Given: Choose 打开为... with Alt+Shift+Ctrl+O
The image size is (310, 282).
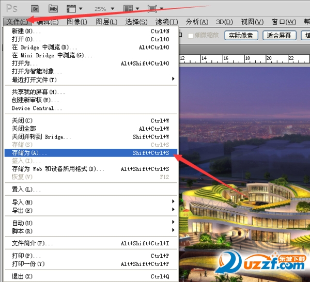Looking at the screenshot, I should [91, 64].
